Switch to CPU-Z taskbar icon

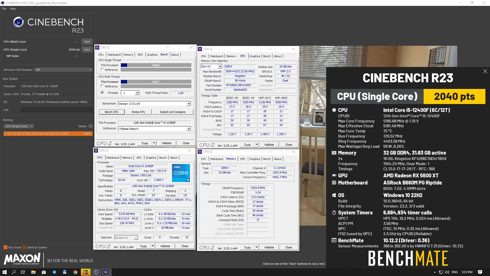pos(106,272)
